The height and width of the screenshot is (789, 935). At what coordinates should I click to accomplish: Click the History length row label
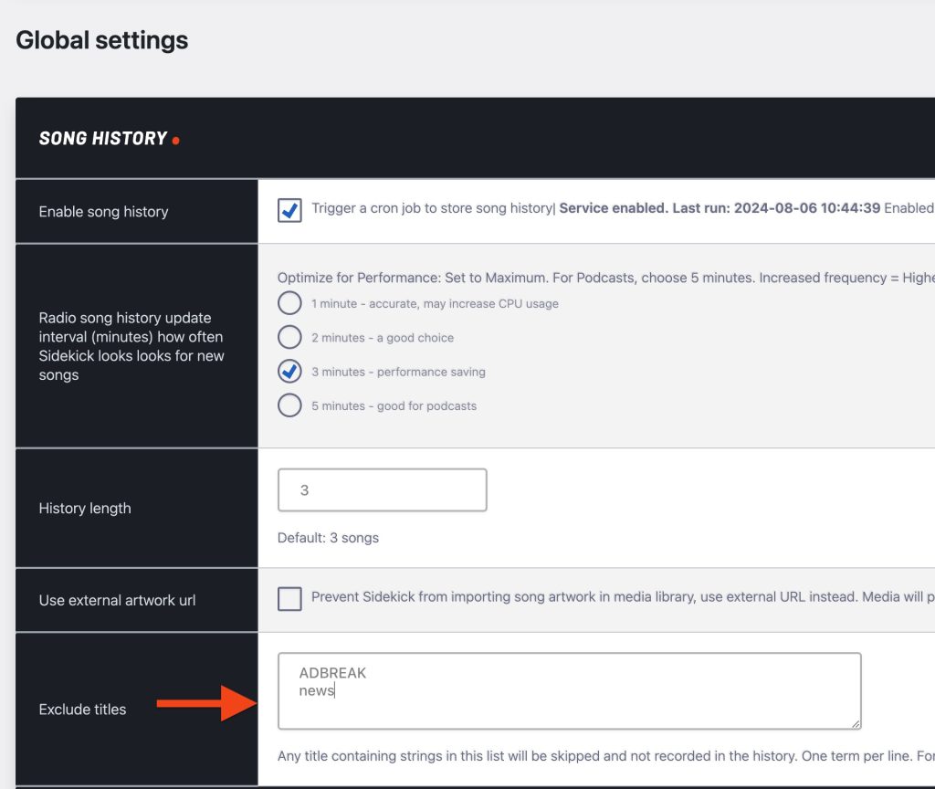pyautogui.click(x=85, y=509)
